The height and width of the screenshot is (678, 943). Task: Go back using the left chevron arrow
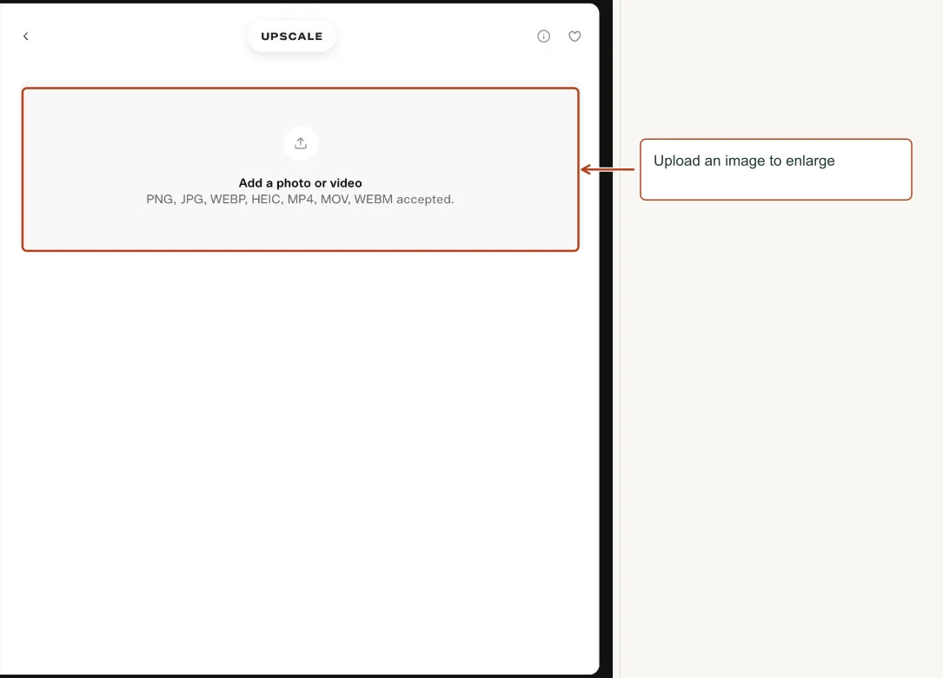[x=26, y=36]
